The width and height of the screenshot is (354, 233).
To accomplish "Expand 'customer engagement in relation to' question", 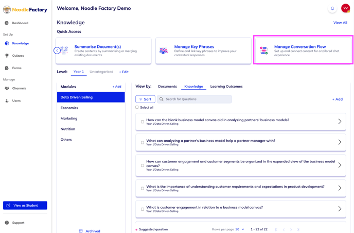I will (340, 209).
